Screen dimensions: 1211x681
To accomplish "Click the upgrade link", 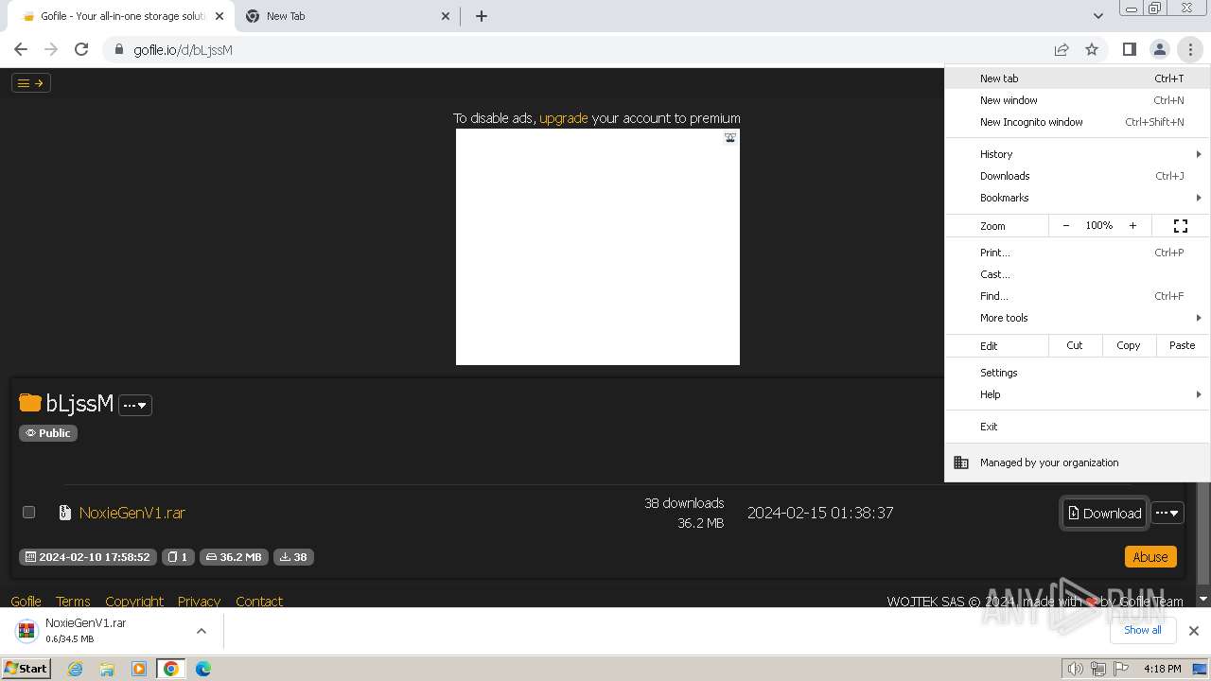I will [x=563, y=118].
